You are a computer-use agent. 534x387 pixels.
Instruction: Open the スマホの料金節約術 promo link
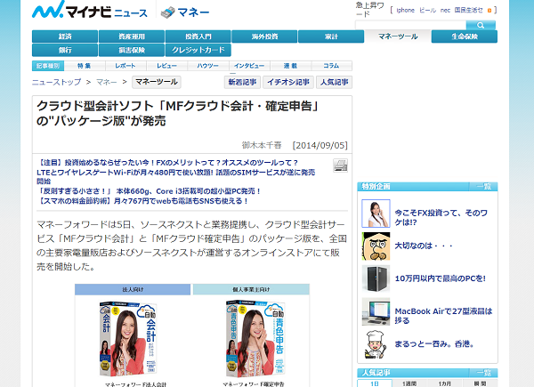pos(142,201)
